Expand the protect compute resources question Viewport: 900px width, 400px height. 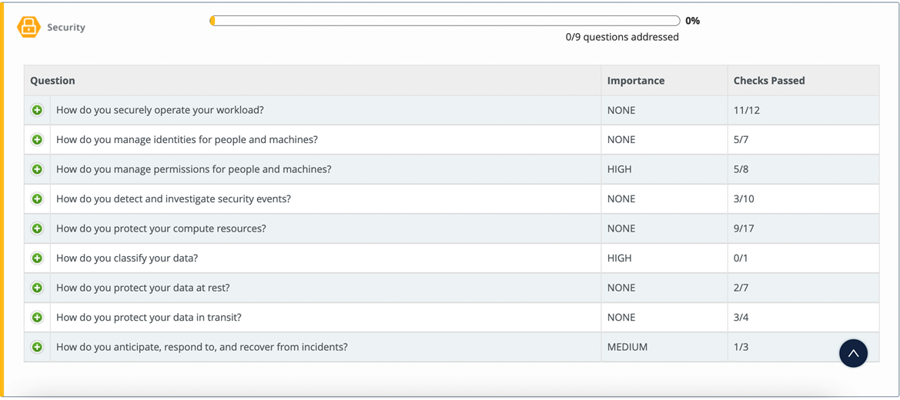pos(37,228)
